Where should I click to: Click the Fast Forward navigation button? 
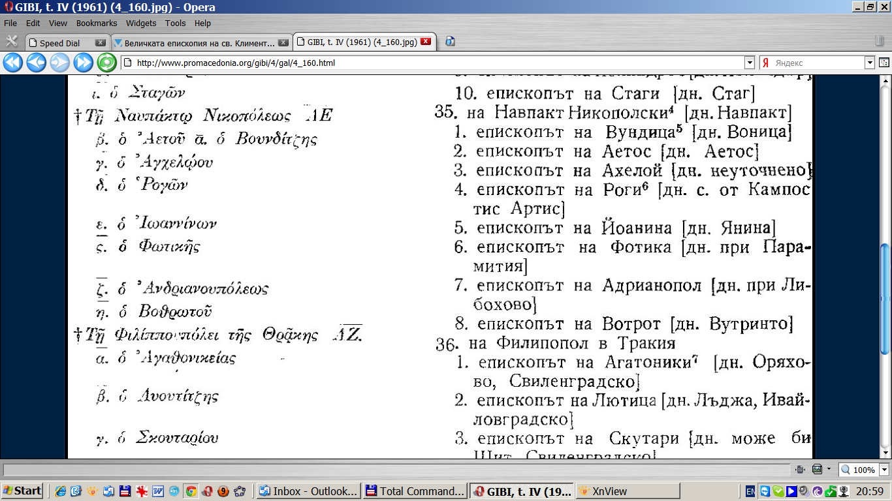(83, 63)
